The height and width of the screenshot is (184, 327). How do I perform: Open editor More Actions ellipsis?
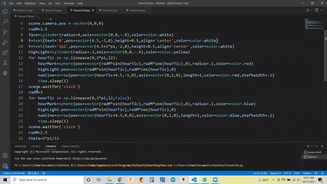(x=322, y=10)
